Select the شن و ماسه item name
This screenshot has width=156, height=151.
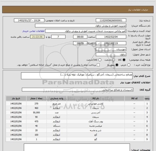[x=96, y=130]
